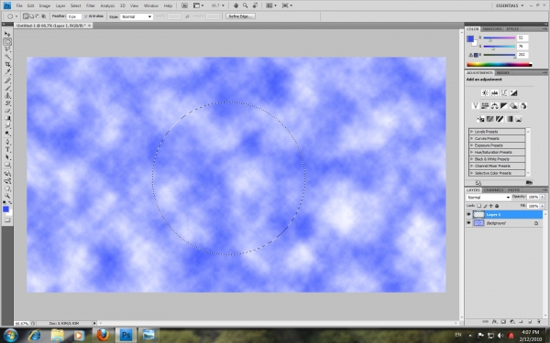Toggle the Anti-alias checkbox
The width and height of the screenshot is (550, 343).
[x=86, y=16]
